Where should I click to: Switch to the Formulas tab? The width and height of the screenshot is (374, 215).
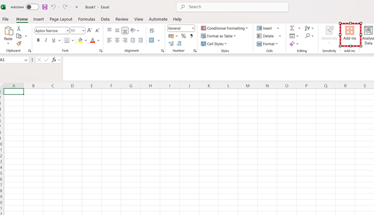[86, 19]
